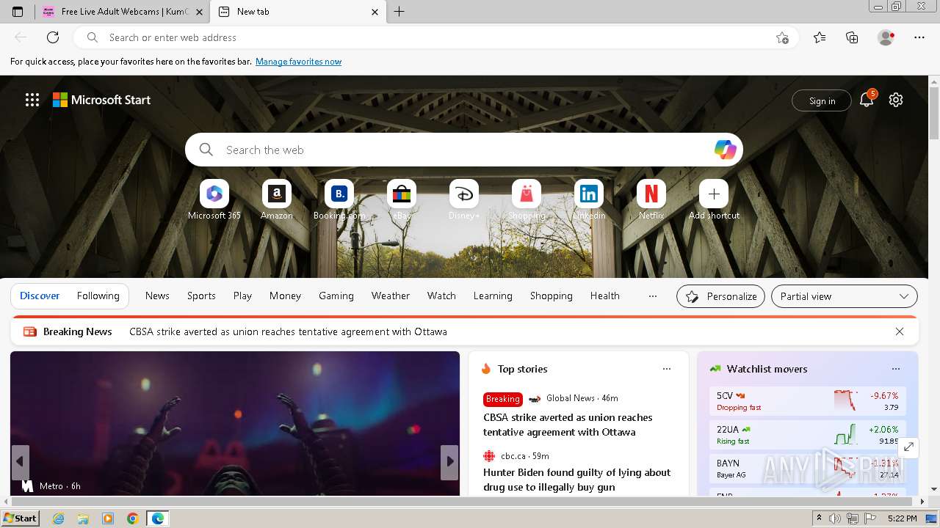The width and height of the screenshot is (940, 528).
Task: Close the Free Live Adult Webcams tab
Action: click(199, 12)
